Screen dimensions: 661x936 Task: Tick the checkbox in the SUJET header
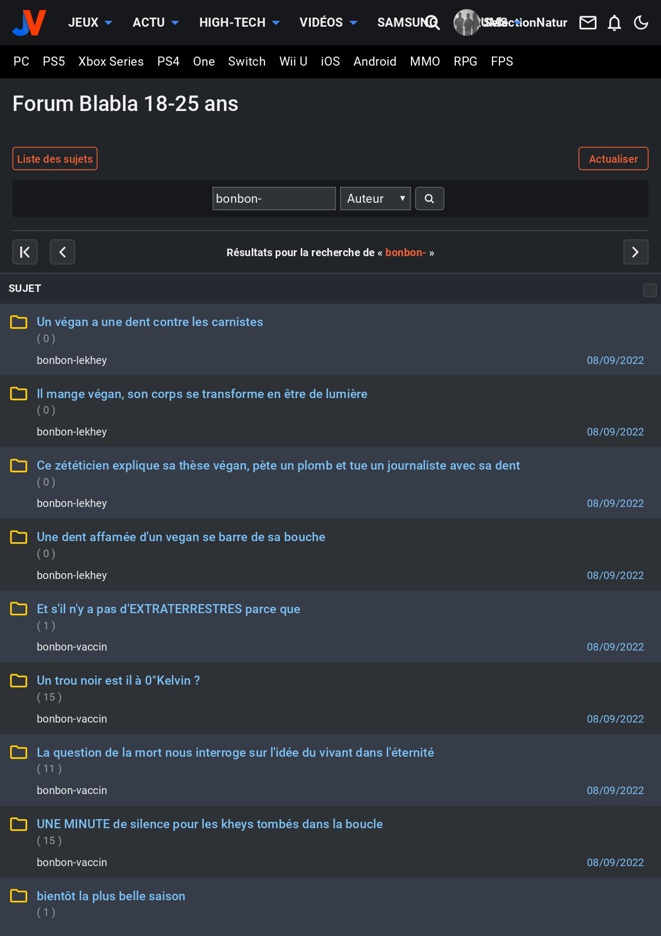[x=650, y=290]
